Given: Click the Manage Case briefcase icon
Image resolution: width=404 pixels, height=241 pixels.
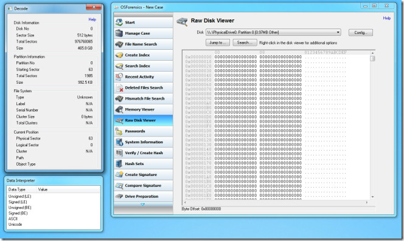Looking at the screenshot, I should tap(119, 33).
